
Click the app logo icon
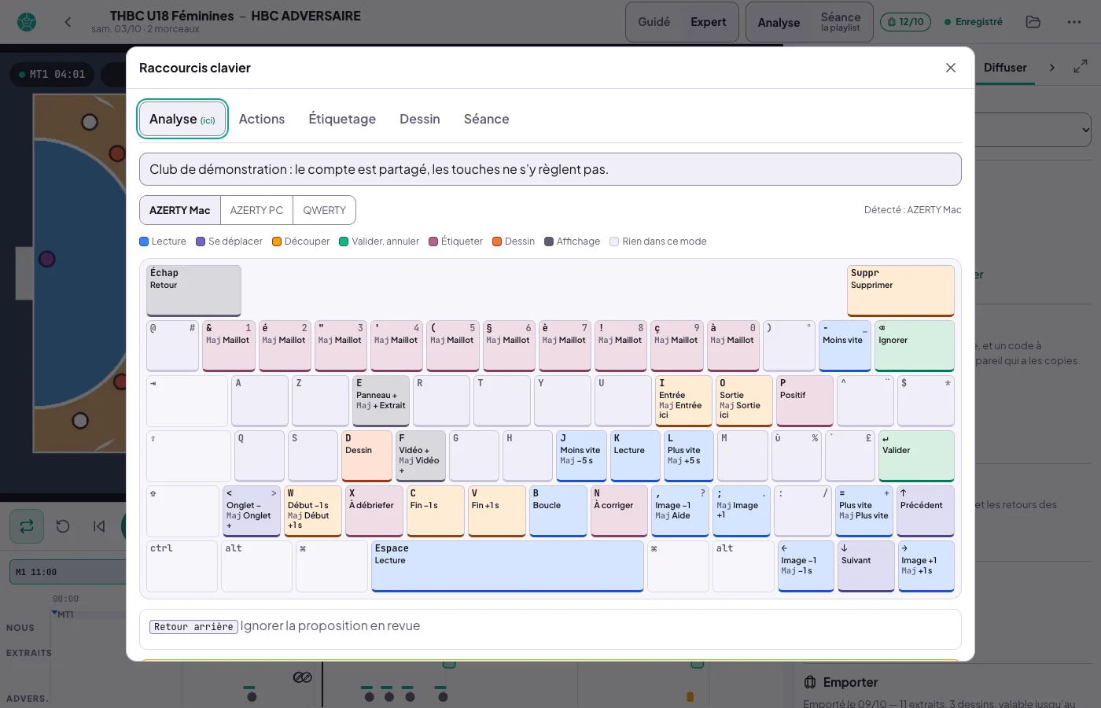click(27, 22)
